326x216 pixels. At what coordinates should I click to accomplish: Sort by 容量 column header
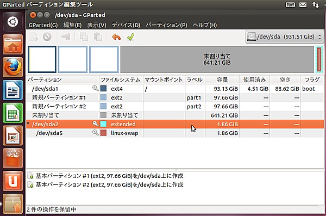tap(222, 80)
